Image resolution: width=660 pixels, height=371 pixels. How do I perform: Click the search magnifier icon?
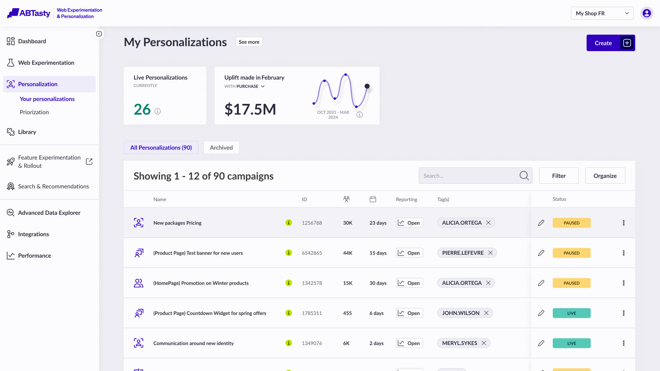[x=524, y=176]
